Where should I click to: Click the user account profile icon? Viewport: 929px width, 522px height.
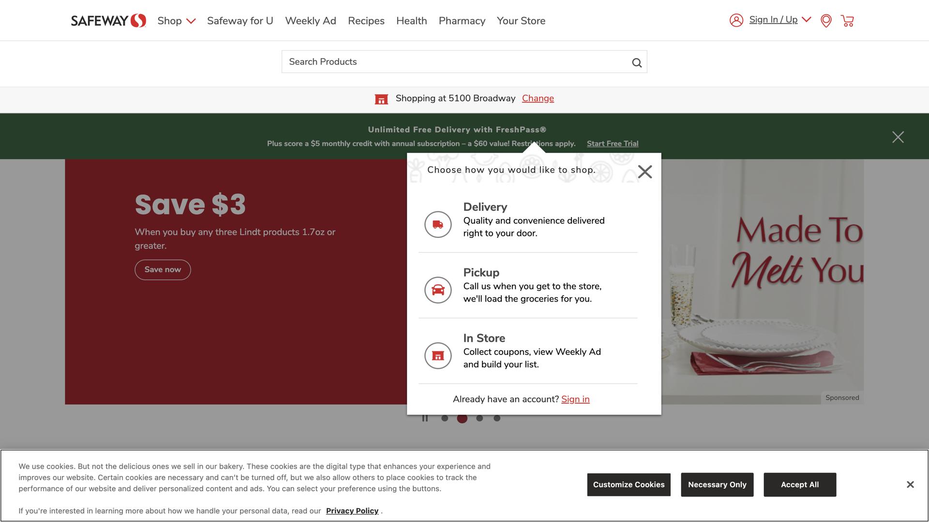(x=736, y=20)
